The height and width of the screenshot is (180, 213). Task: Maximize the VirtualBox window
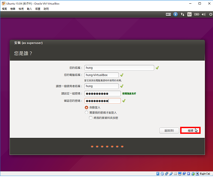pyautogui.click(x=200, y=4)
